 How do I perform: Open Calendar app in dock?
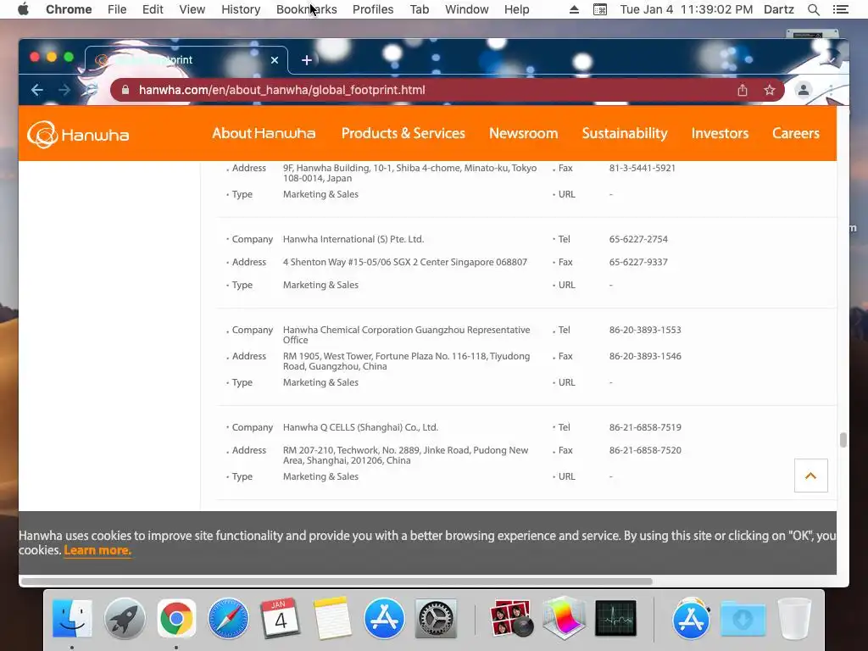click(x=280, y=618)
